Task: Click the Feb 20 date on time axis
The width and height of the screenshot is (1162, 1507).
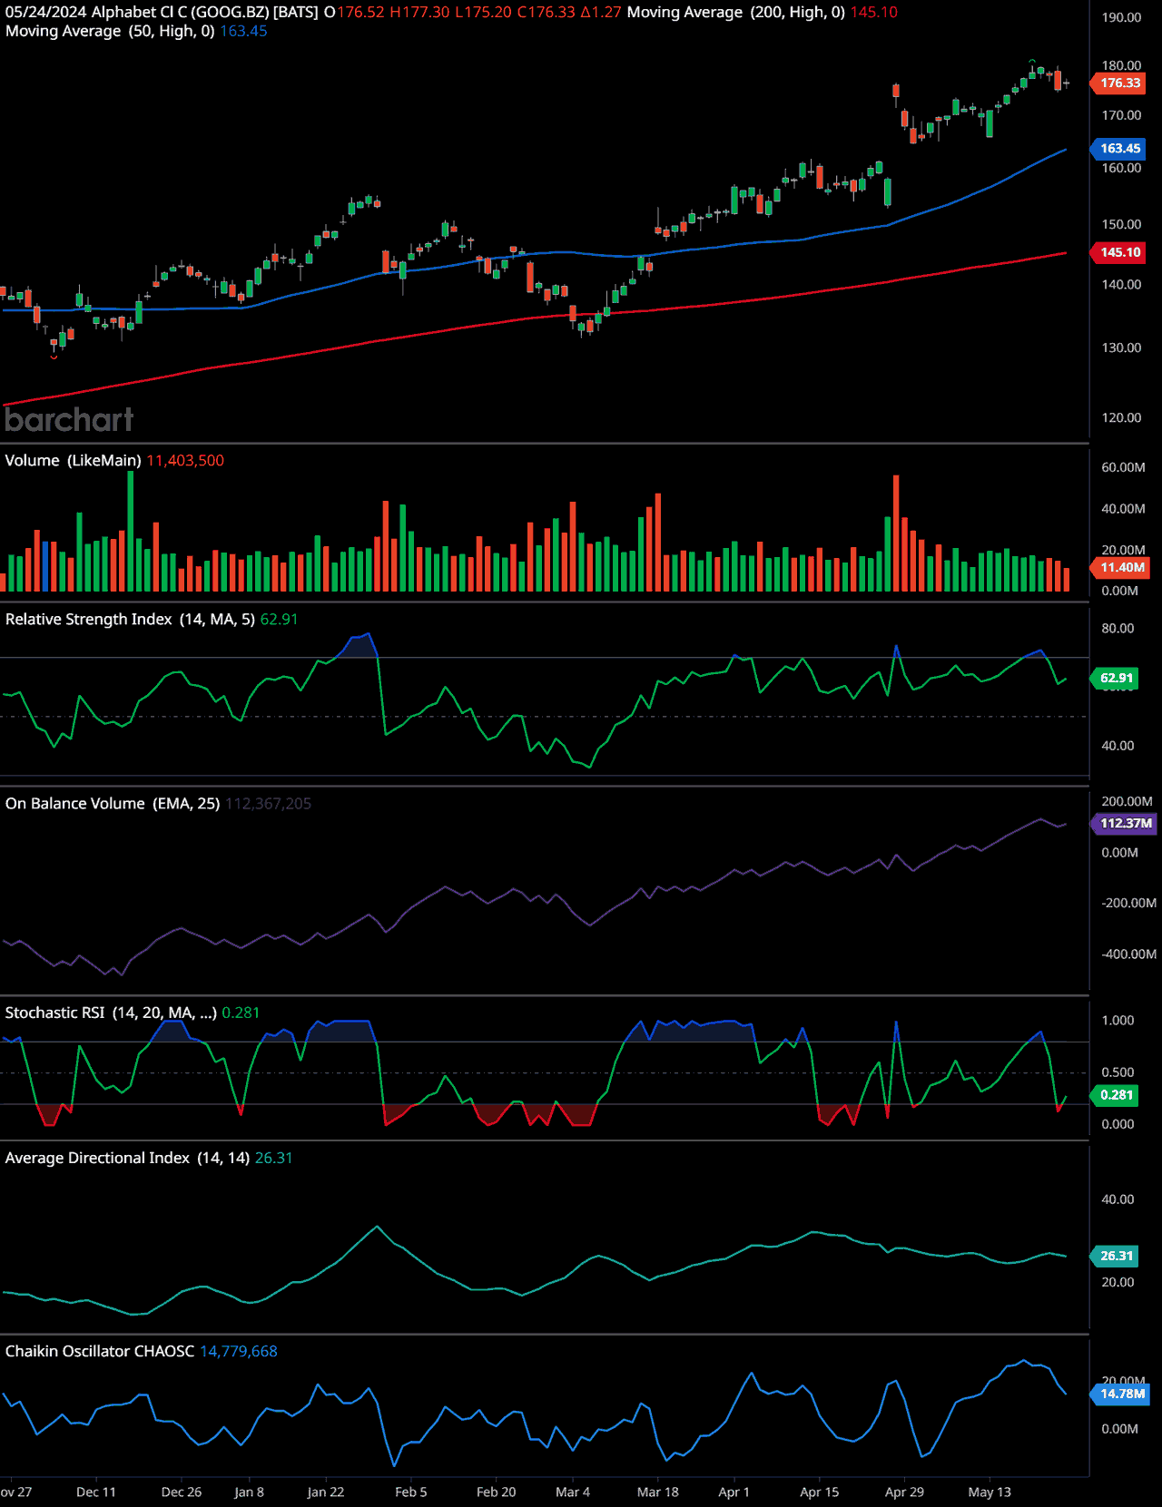Action: pyautogui.click(x=496, y=1492)
